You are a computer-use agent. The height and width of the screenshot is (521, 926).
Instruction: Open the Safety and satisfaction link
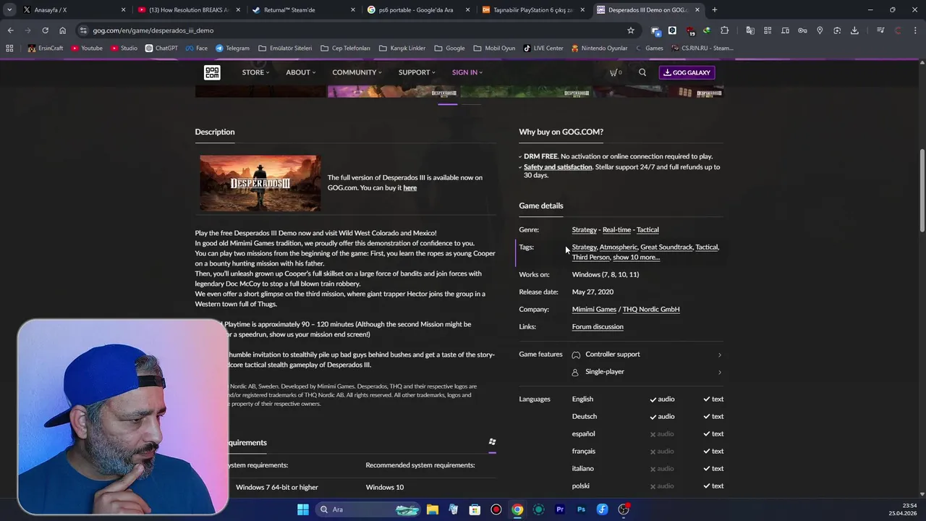558,167
